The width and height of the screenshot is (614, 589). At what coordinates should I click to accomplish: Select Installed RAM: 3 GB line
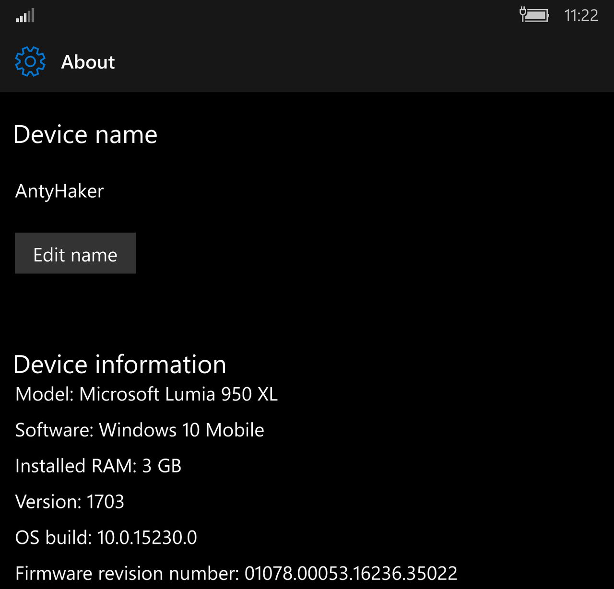(98, 466)
